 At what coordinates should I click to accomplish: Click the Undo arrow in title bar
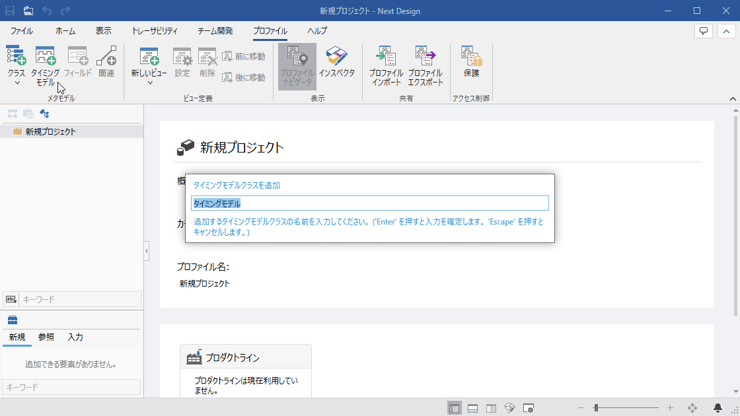(47, 11)
